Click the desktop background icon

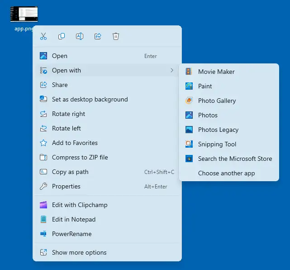tap(43, 99)
